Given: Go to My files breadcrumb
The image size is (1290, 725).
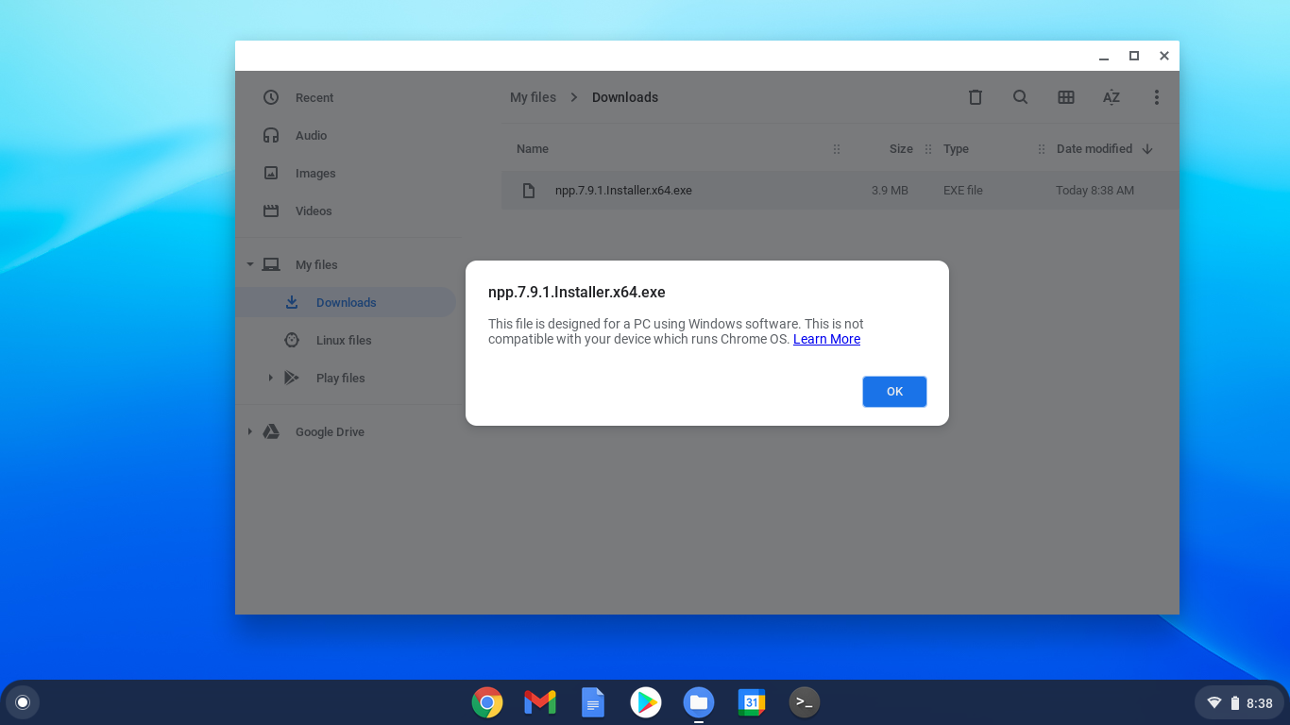Looking at the screenshot, I should tap(533, 97).
